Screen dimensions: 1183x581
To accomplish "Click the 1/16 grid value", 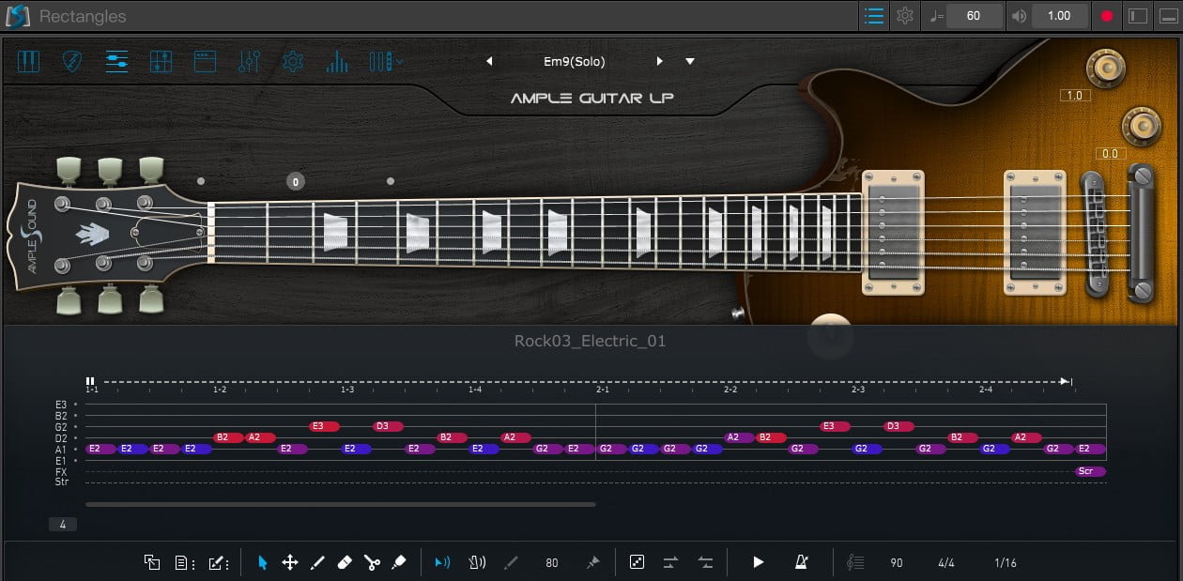I will tap(1005, 563).
